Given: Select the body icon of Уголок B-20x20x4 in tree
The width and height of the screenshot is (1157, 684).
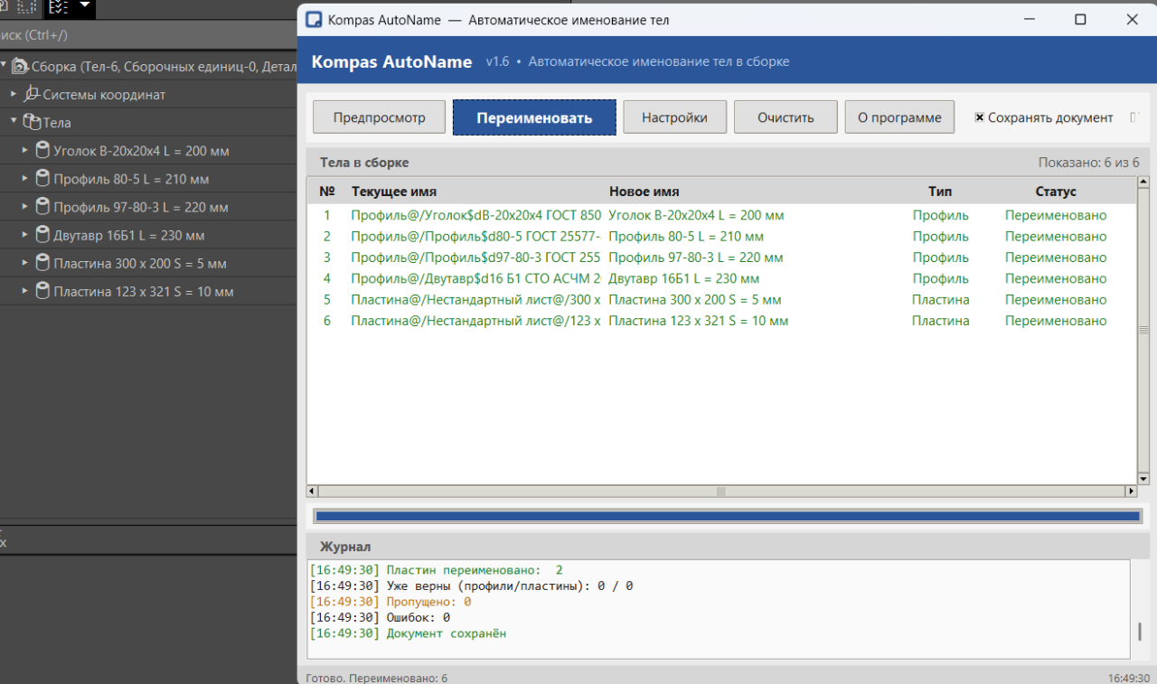Looking at the screenshot, I should [42, 150].
